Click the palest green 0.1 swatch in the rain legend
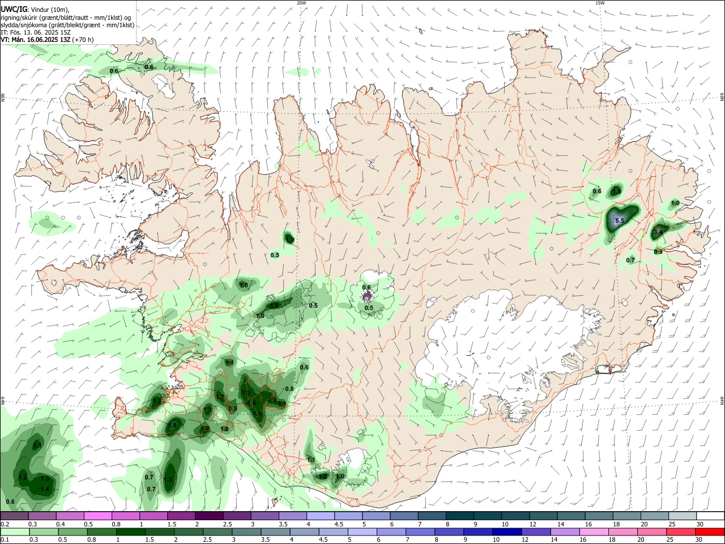This screenshot has height=544, width=725. (x=14, y=532)
